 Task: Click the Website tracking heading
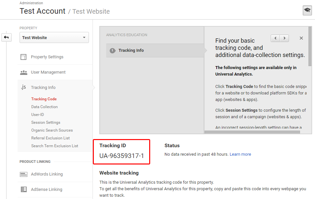[119, 173]
